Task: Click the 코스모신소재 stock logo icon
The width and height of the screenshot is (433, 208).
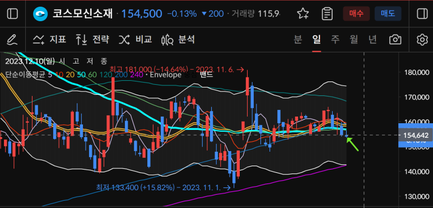Action: pos(40,13)
